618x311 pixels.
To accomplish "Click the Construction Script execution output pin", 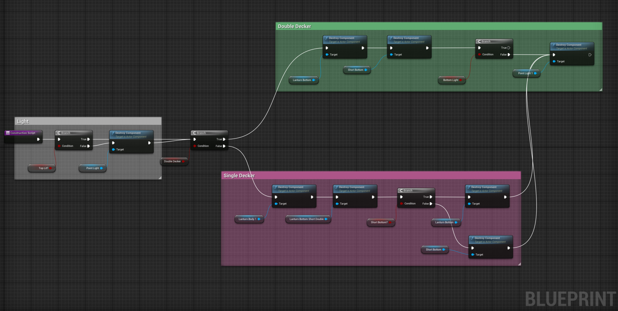I will pyautogui.click(x=38, y=139).
